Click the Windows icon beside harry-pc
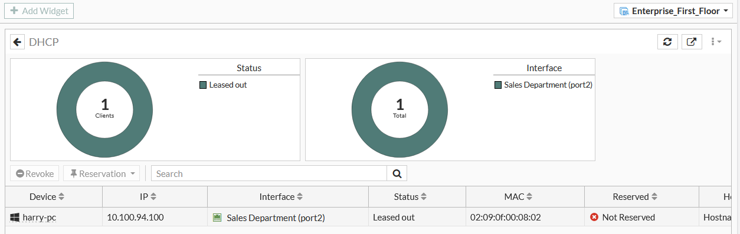 pos(15,218)
